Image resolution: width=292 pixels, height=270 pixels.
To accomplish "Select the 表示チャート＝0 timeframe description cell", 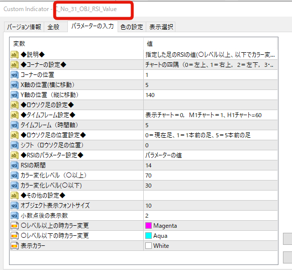I will point(211,115).
